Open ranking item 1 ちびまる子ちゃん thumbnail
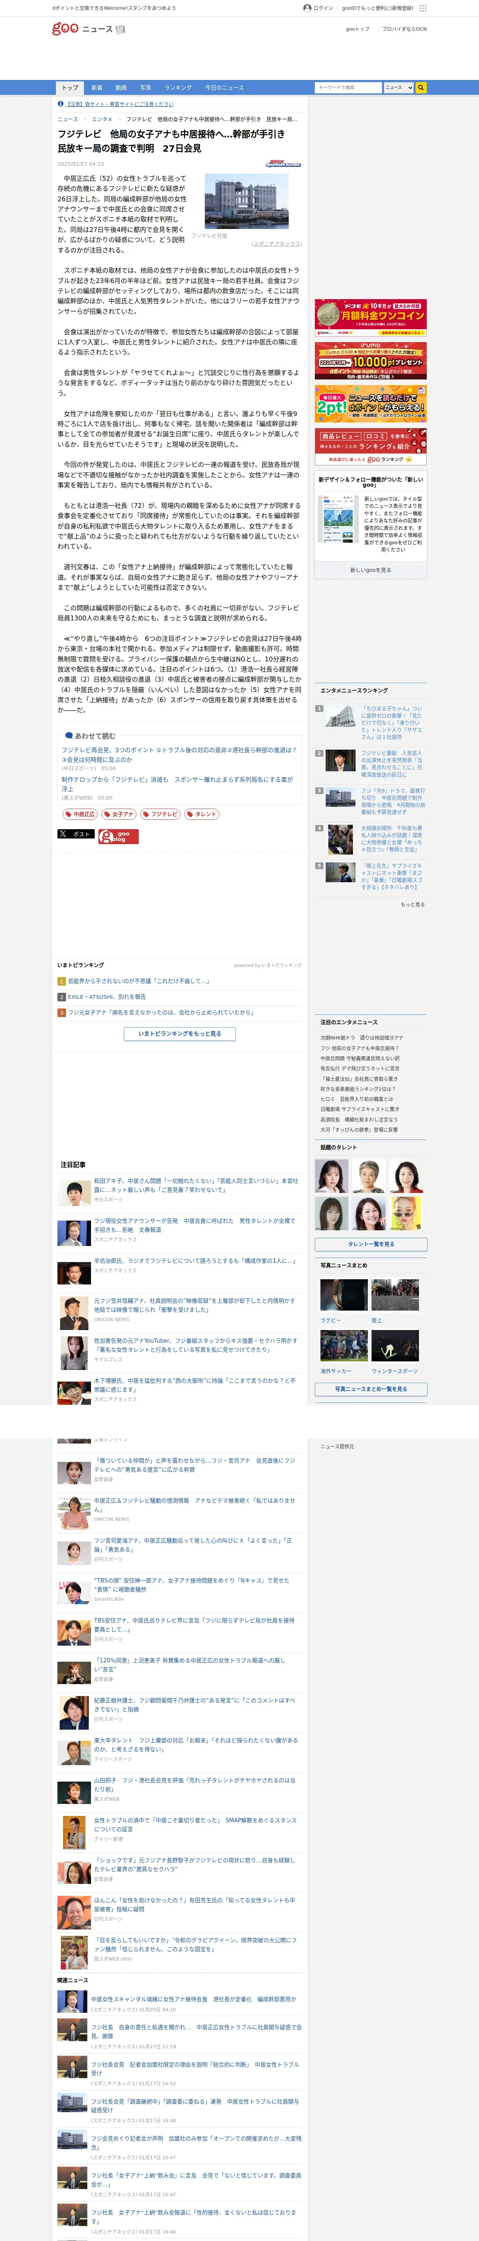The height and width of the screenshot is (2241, 479). tap(340, 717)
